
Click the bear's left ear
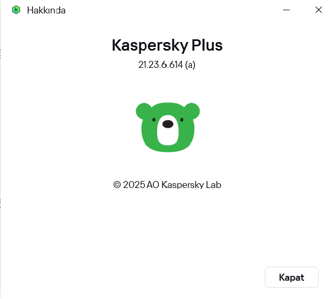click(x=144, y=110)
